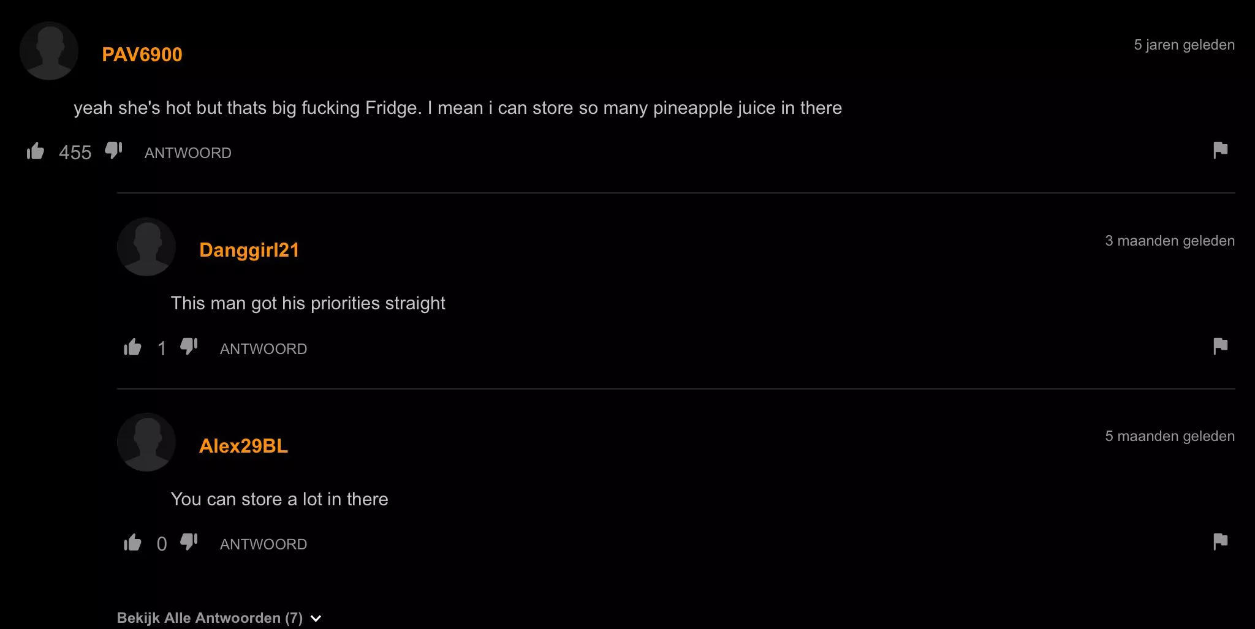This screenshot has width=1255, height=629.
Task: Flag Alex29BL's reply
Action: coord(1220,541)
